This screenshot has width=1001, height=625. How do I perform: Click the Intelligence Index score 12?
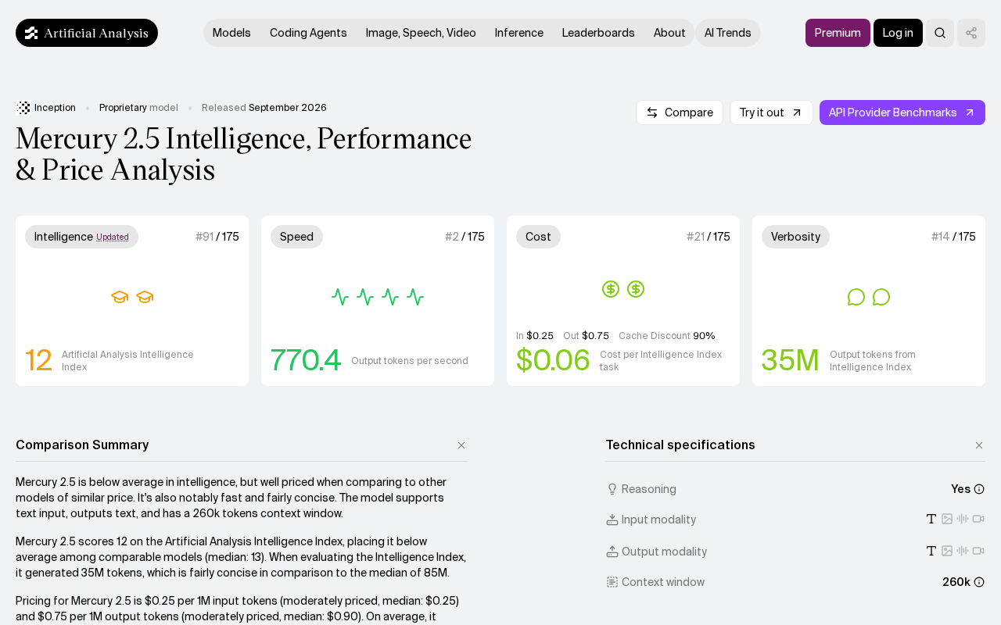[x=38, y=360]
